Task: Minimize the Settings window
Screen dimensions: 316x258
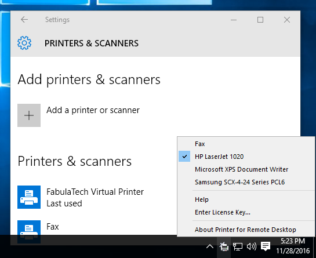Action: coord(234,20)
